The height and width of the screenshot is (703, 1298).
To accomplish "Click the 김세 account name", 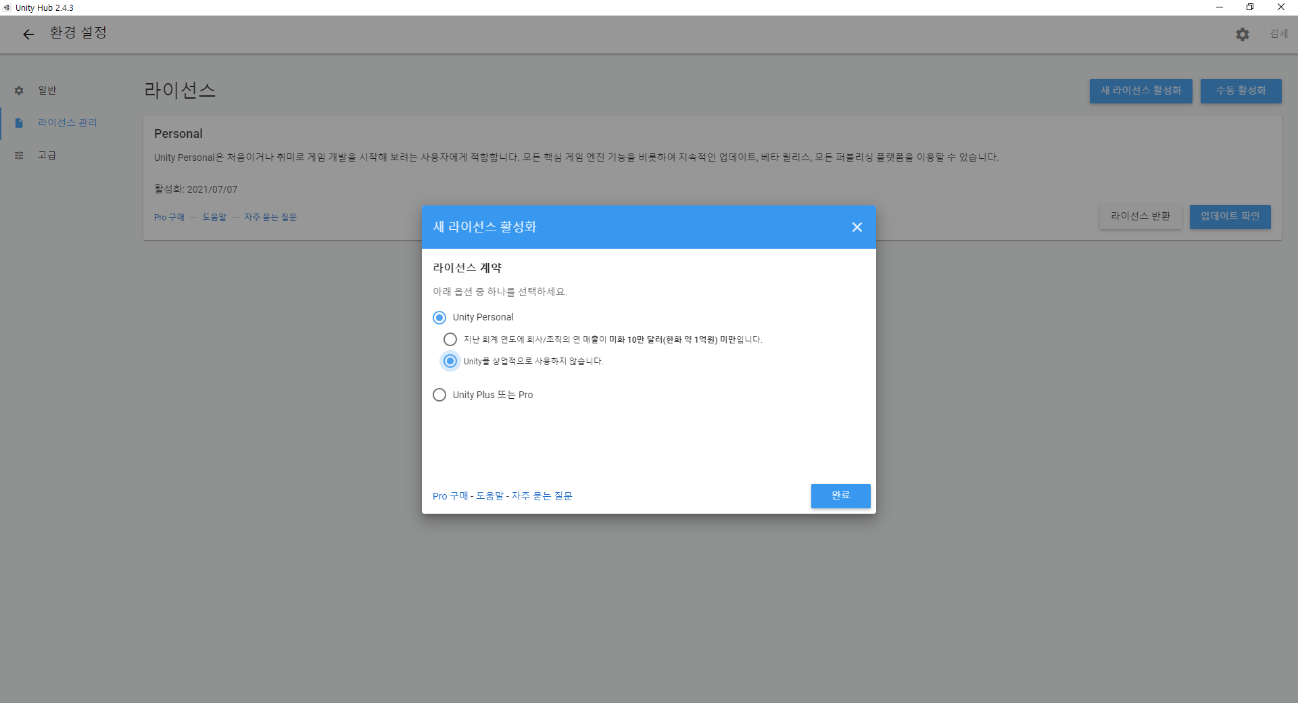I will click(x=1278, y=34).
